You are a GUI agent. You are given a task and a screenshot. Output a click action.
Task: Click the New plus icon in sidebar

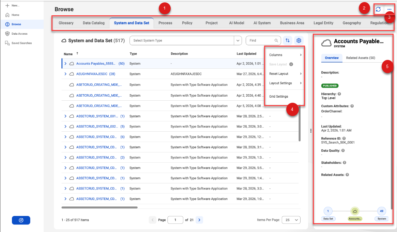click(7, 5)
